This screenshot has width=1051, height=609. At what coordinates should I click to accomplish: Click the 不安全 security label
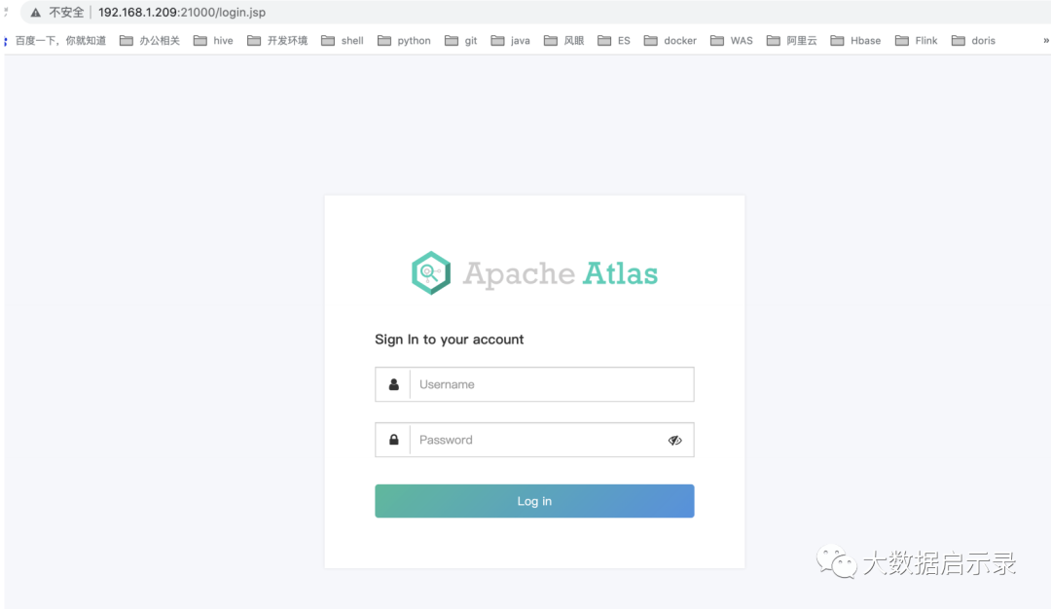coord(66,12)
